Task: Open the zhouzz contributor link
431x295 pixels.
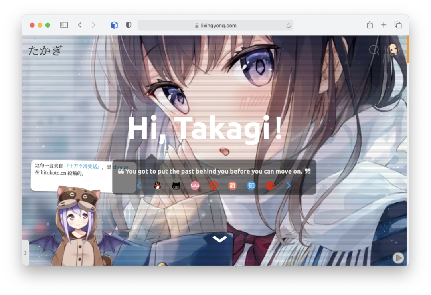Action: coord(120,167)
